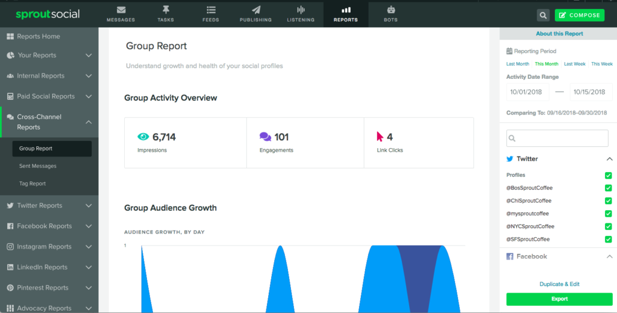617x313 pixels.
Task: Open the Messages envelope icon
Action: pos(121,10)
